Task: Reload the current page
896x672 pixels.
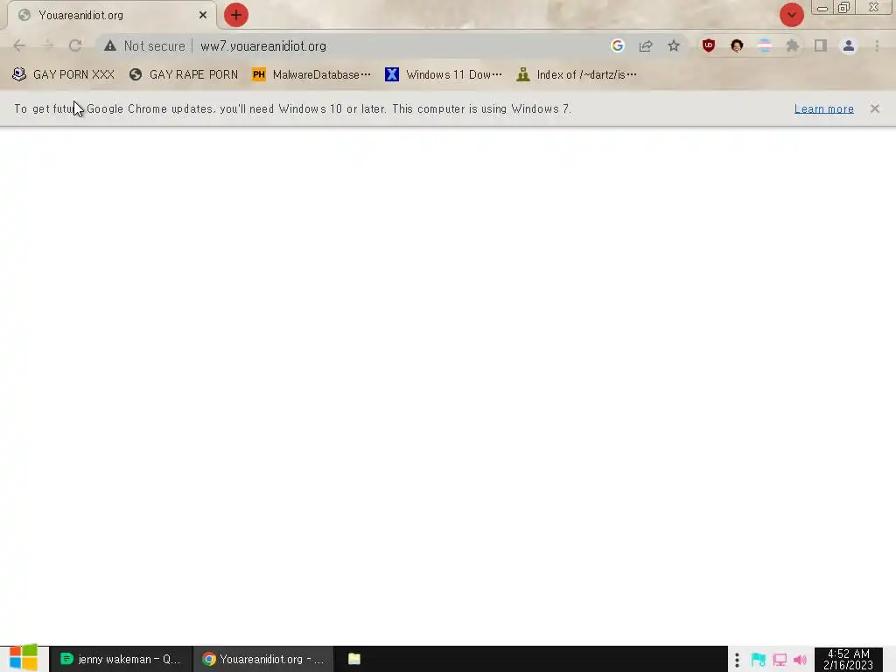Action: click(x=75, y=45)
